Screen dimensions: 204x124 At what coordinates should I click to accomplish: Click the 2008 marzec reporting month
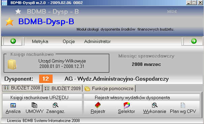point(146,64)
